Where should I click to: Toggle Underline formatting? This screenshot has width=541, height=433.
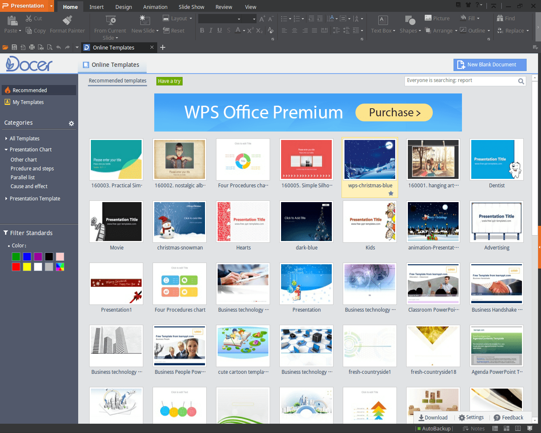(x=219, y=30)
